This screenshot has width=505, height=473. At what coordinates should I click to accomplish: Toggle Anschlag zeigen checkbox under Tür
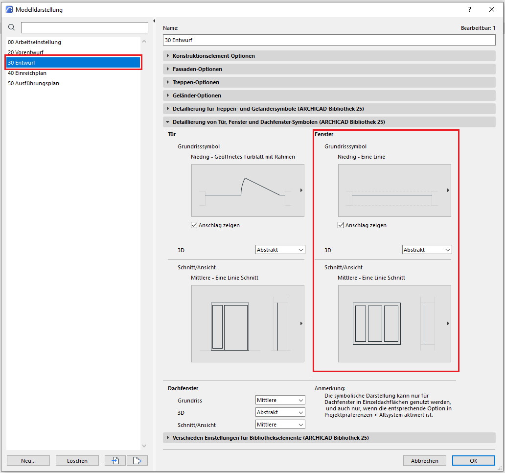tap(194, 225)
